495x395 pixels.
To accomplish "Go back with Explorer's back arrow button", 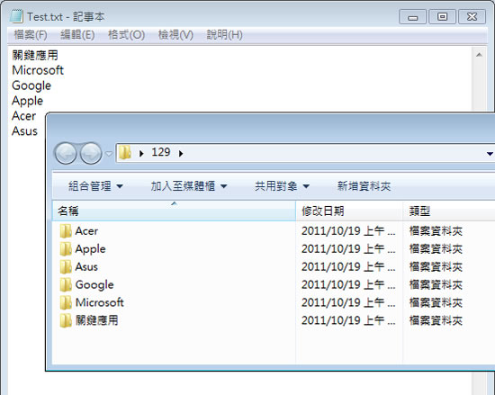I will (x=66, y=153).
